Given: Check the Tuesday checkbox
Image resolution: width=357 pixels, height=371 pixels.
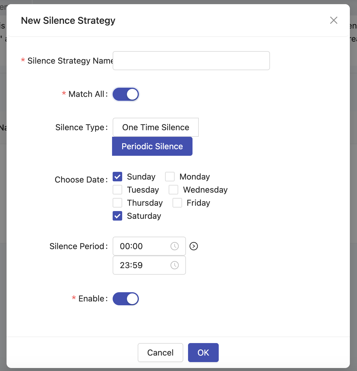Looking at the screenshot, I should pyautogui.click(x=117, y=190).
